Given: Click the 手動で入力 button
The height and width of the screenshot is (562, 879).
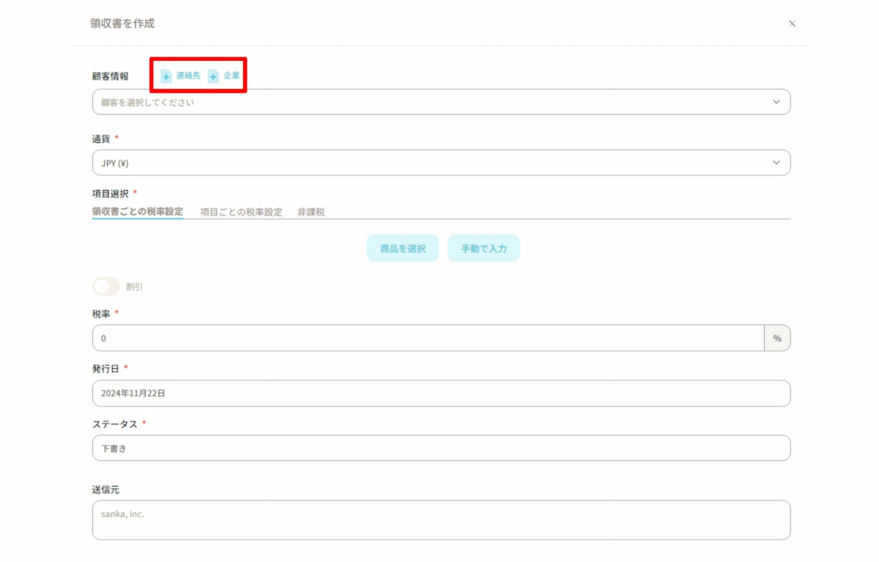Looking at the screenshot, I should 483,248.
